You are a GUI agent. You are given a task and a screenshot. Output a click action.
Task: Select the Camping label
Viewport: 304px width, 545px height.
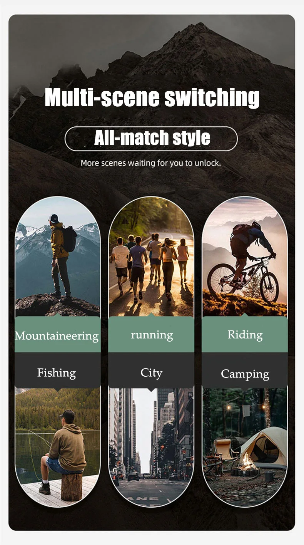pyautogui.click(x=245, y=374)
